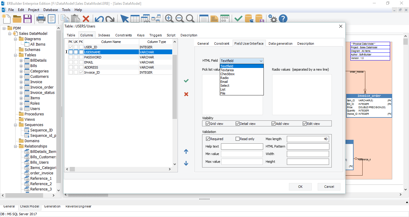The height and width of the screenshot is (217, 409).
Task: Toggle the Grid view visibility checkbox
Action: pyautogui.click(x=208, y=124)
